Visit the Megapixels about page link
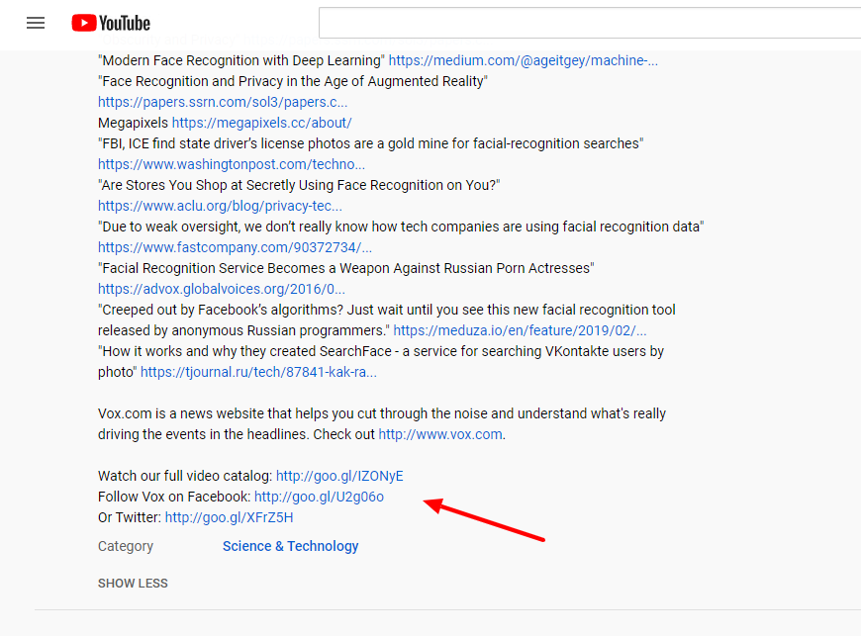This screenshot has height=636, width=861. tap(261, 122)
